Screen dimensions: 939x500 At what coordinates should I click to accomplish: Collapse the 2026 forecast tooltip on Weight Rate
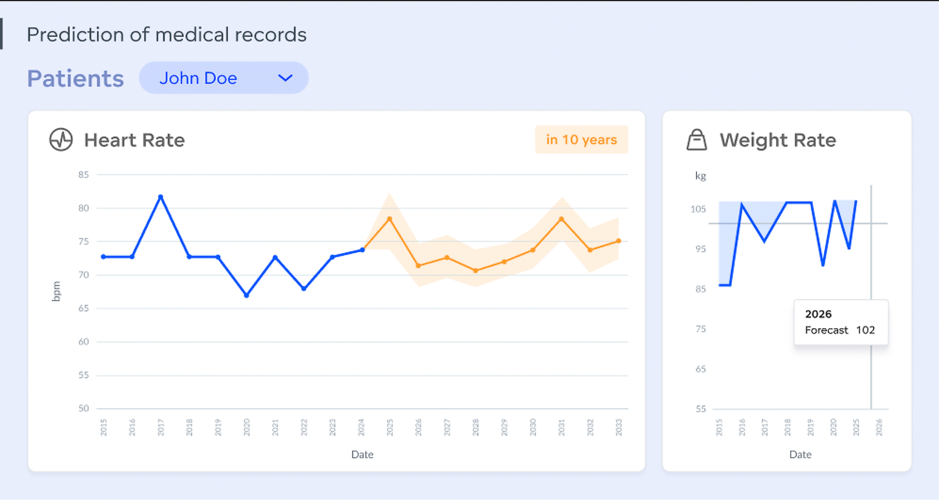point(840,322)
